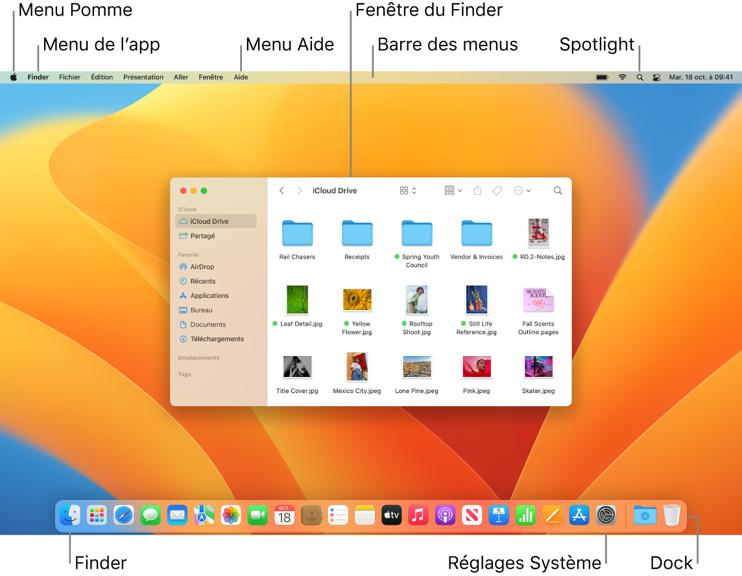742x576 pixels.
Task: Open the Apple menu
Action: pos(13,77)
